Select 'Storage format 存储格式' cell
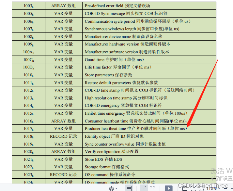233x191 pixels. 149,167
